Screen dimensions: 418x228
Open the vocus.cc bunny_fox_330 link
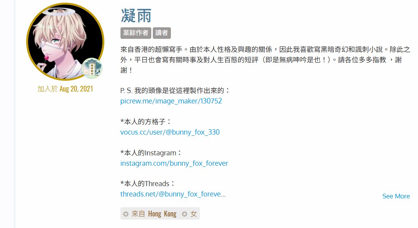pyautogui.click(x=170, y=132)
